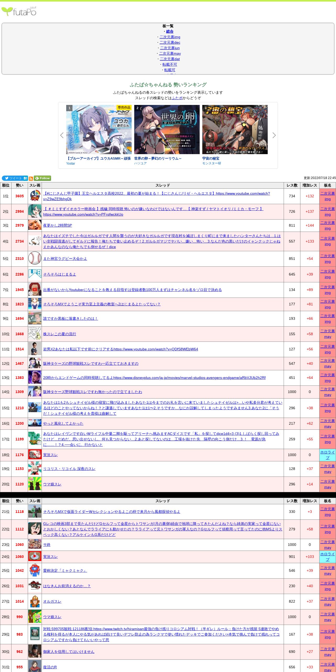This screenshot has height=672, width=336.
Task: Open the 転載不可 board link
Action: pyautogui.click(x=170, y=64)
